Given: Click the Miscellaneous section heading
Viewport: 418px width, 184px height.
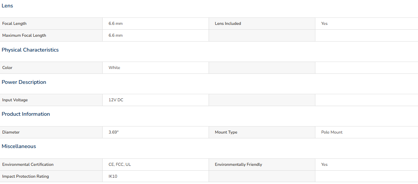Looking at the screenshot, I should [19, 147].
